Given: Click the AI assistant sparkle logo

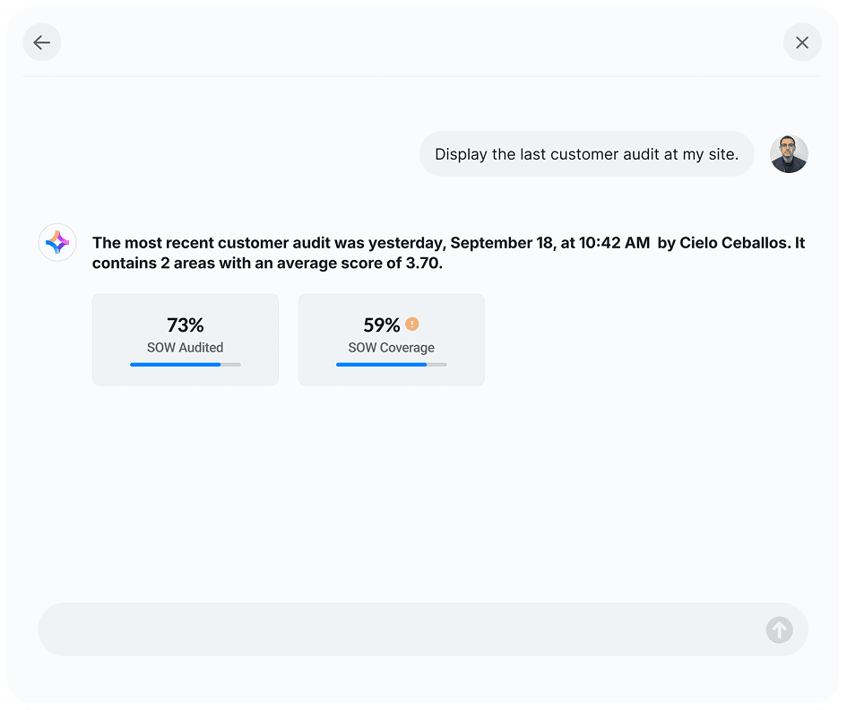Looking at the screenshot, I should [57, 242].
